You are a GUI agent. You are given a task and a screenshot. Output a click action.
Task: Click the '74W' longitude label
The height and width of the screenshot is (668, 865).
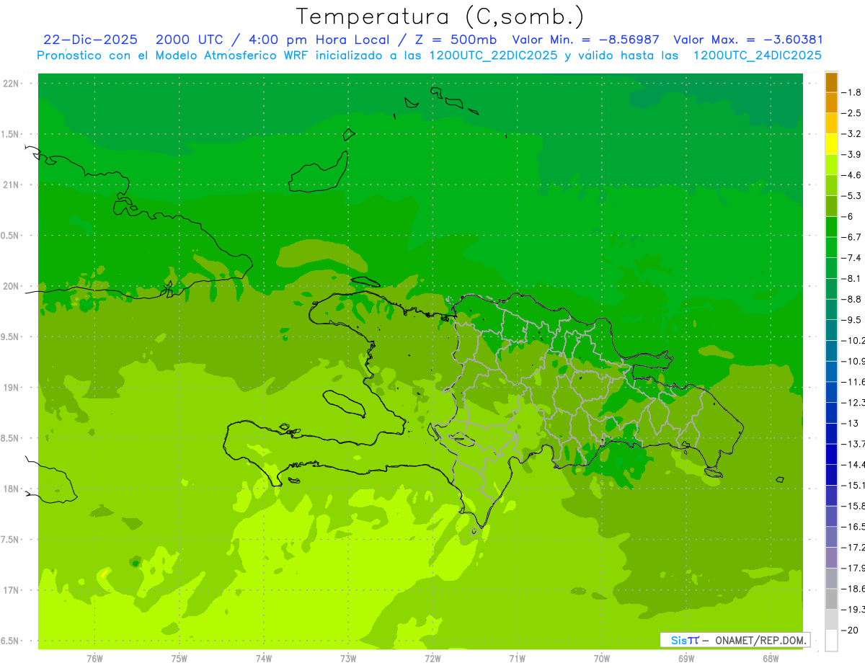tap(264, 658)
